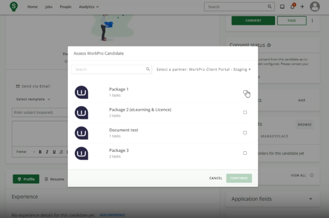
Task: Click the 'Package 2 (eLearning & Licence)' text
Action: click(140, 110)
